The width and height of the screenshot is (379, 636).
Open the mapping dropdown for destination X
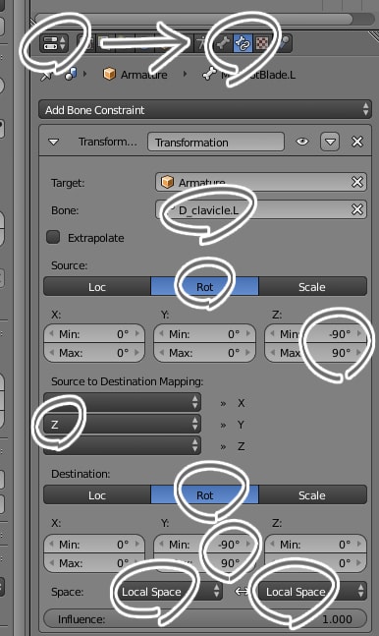click(x=122, y=402)
